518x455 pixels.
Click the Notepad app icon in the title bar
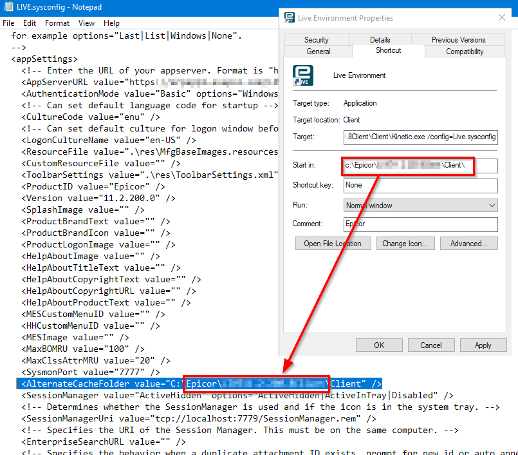click(8, 7)
